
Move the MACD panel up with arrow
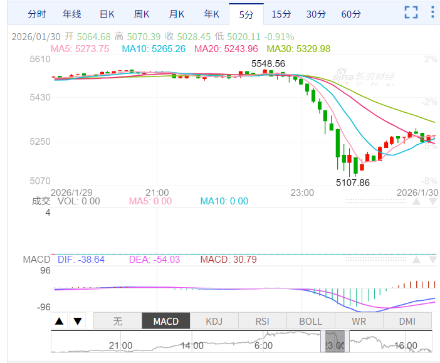pyautogui.click(x=416, y=260)
